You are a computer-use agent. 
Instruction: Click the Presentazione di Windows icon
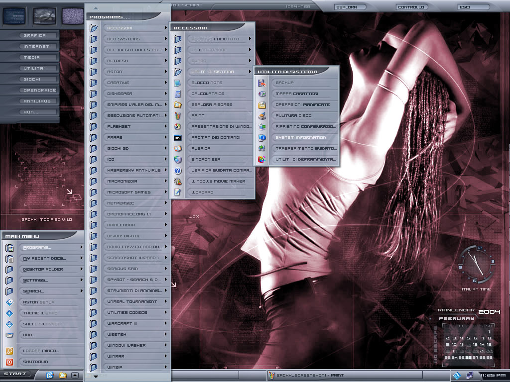click(x=178, y=127)
